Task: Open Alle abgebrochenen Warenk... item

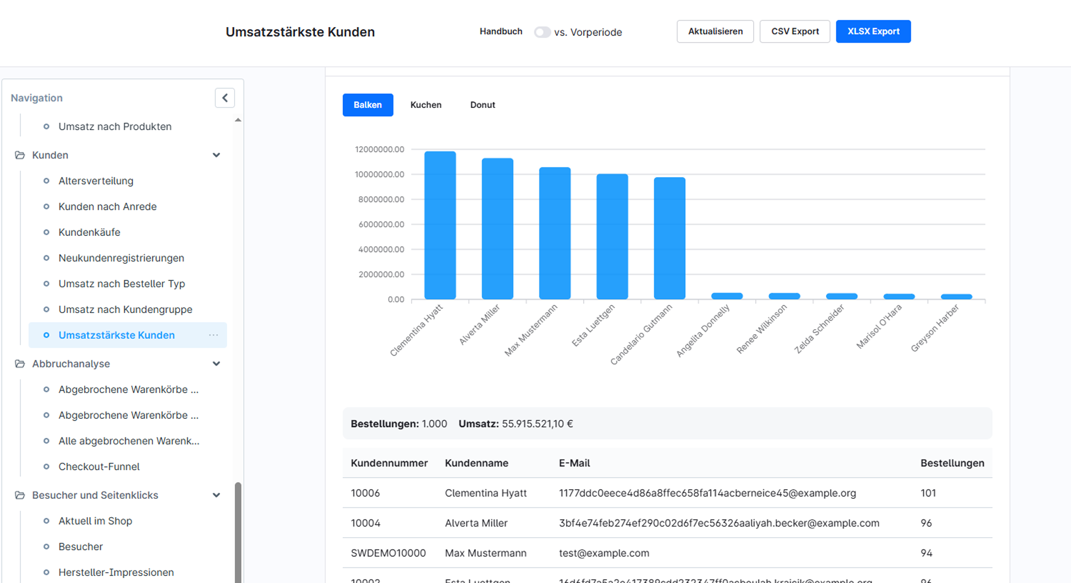Action: click(129, 441)
